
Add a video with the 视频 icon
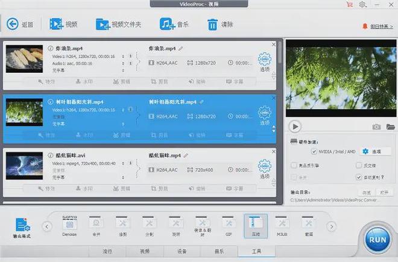[x=56, y=24]
